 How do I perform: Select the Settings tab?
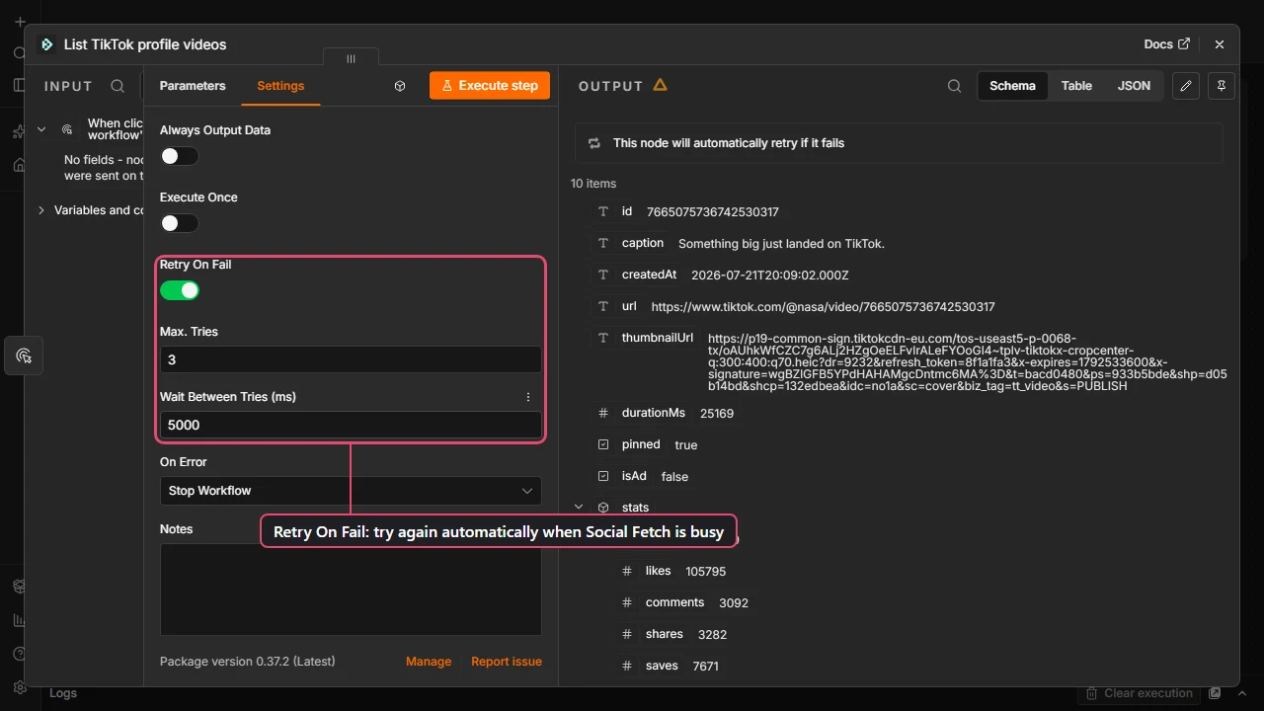(280, 86)
